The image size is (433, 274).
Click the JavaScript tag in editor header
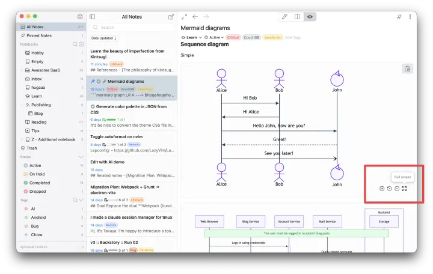tap(272, 37)
